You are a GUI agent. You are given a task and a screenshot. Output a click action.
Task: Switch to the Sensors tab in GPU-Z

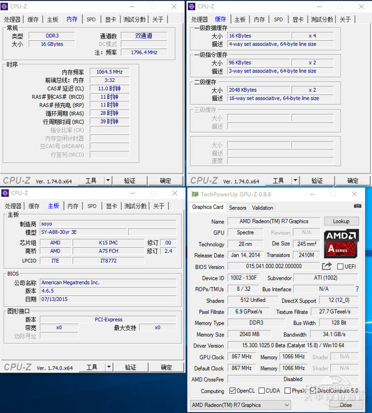click(237, 208)
